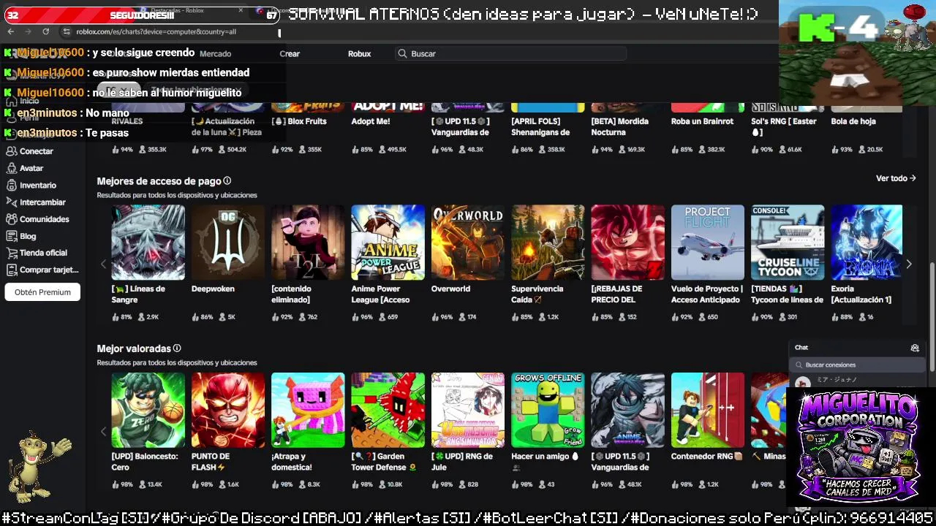
Task: Open contenido eliminado game thumbnail
Action: (308, 243)
